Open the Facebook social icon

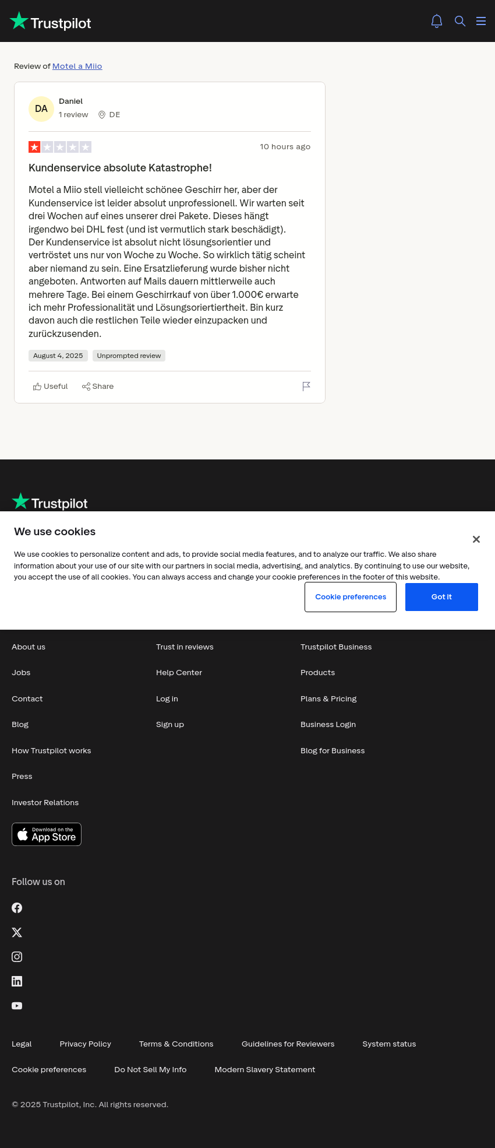coord(17,908)
